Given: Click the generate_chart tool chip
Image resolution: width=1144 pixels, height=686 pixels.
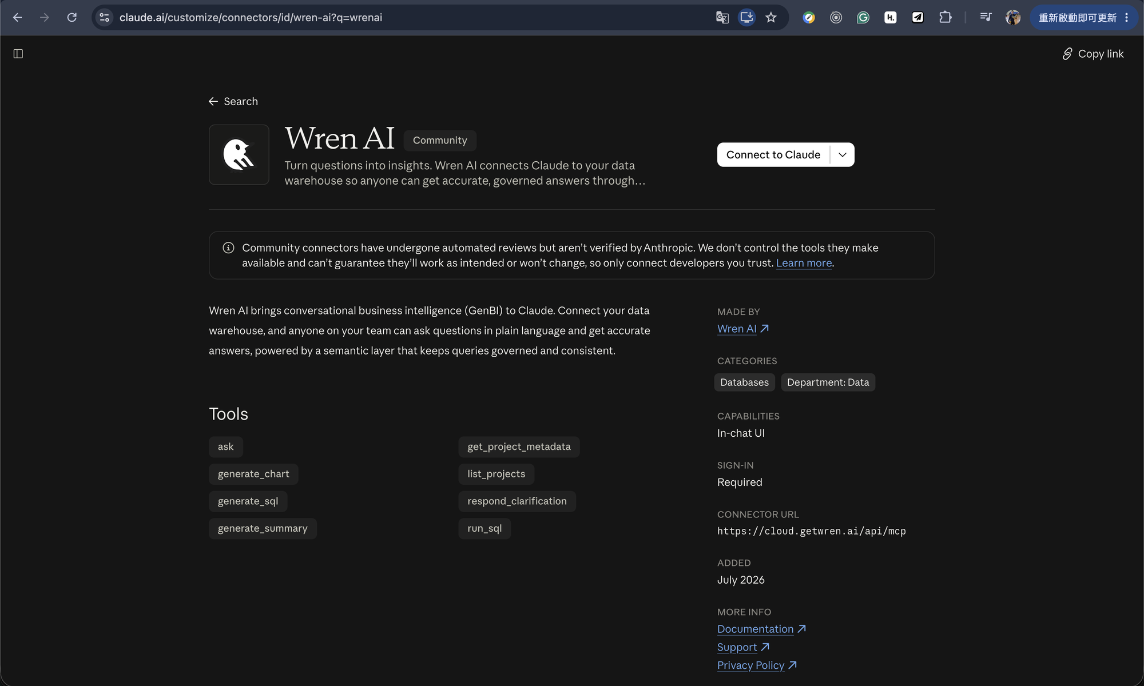Looking at the screenshot, I should pos(253,474).
